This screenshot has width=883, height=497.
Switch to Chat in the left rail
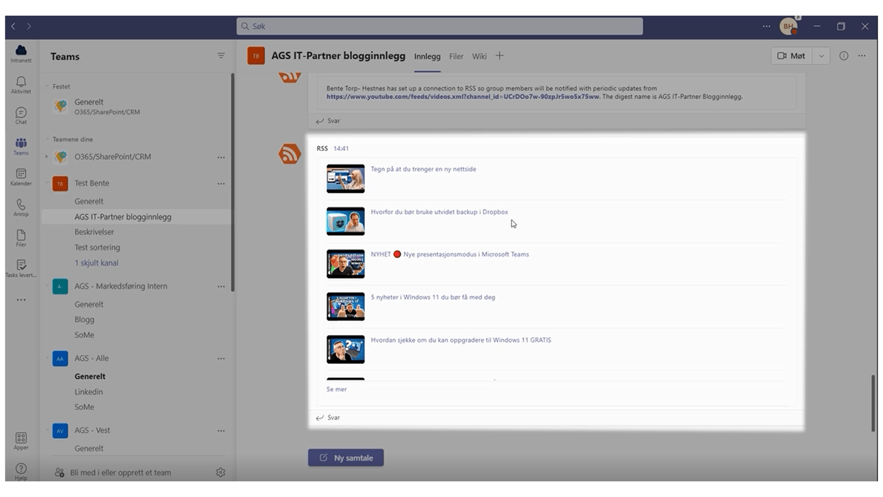21,114
